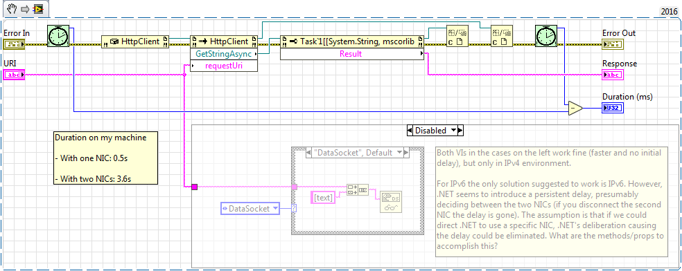Screen dimensions: 682x271
Task: Select the Error Out indicator terminal
Action: (x=613, y=44)
